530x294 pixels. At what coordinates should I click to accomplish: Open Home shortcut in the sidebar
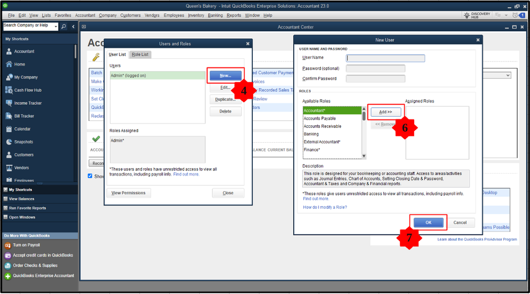pos(19,64)
